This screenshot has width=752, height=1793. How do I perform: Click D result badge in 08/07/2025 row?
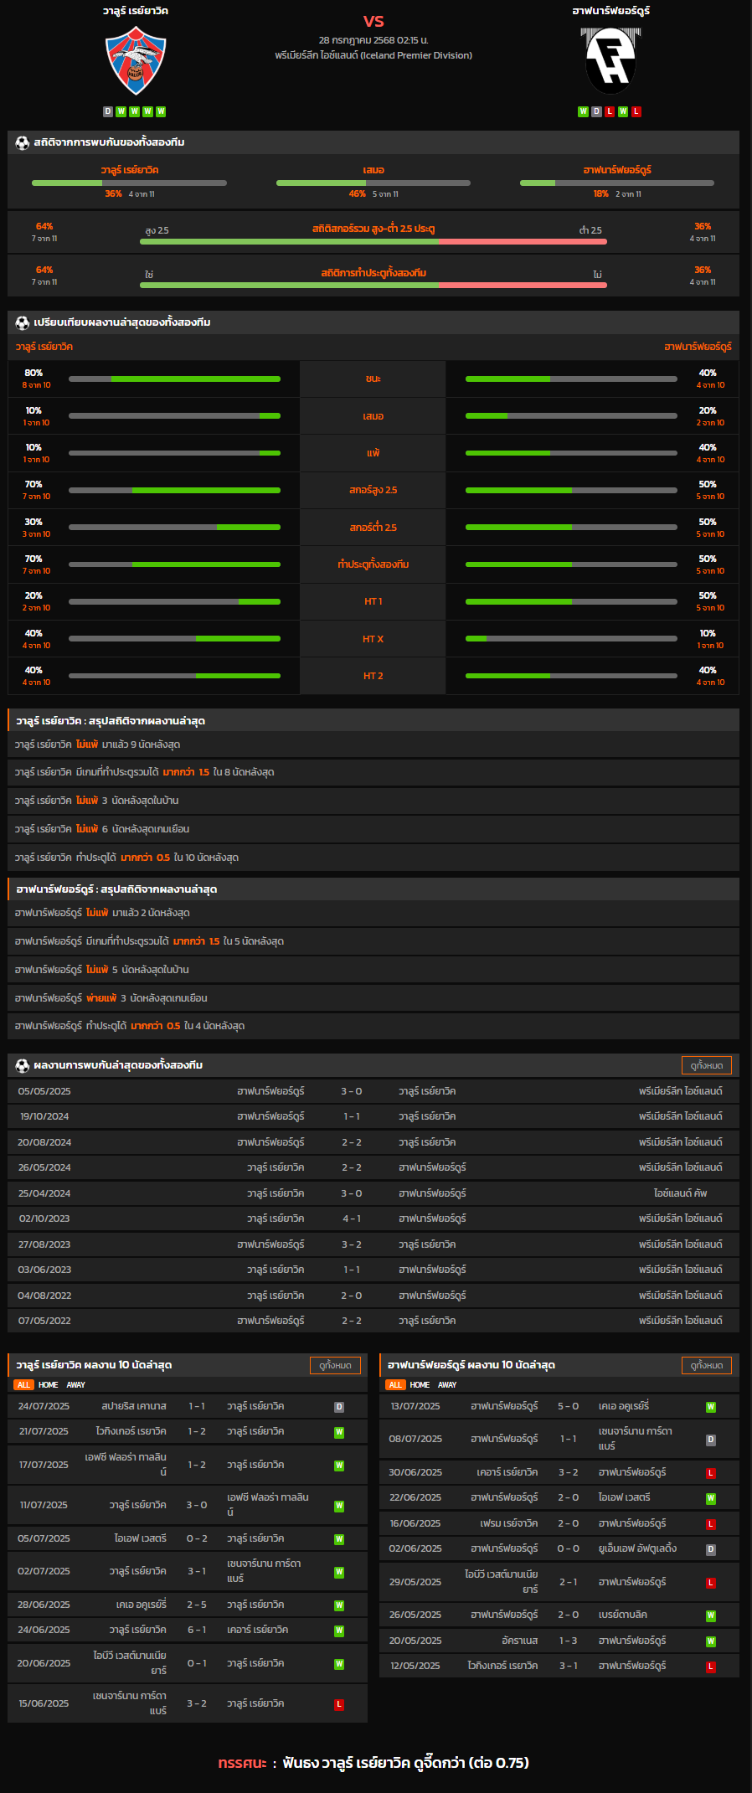tap(711, 1440)
